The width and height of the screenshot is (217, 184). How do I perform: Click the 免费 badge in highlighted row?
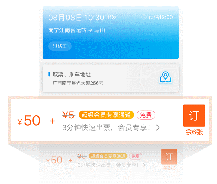pos(146,115)
